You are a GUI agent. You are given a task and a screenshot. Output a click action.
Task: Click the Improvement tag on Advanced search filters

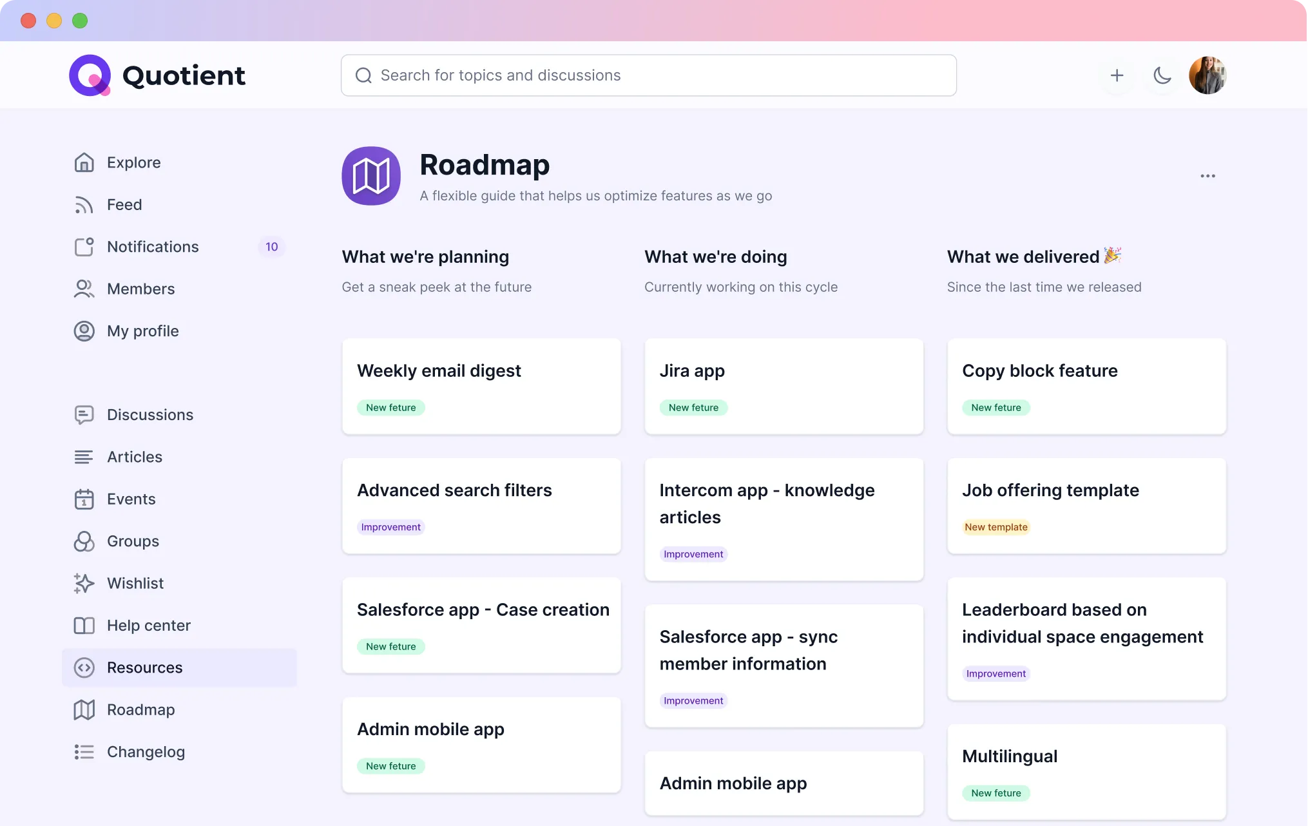[390, 527]
